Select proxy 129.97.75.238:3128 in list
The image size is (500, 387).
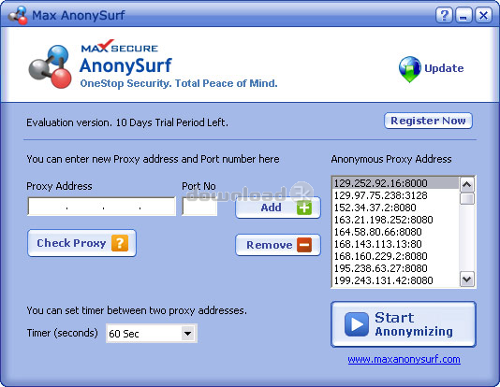[x=395, y=195]
